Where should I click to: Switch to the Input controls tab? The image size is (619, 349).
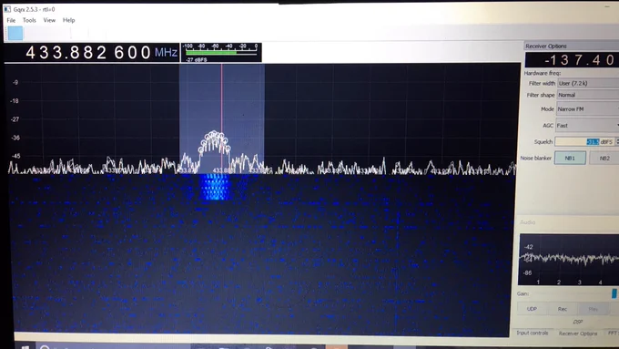(533, 333)
